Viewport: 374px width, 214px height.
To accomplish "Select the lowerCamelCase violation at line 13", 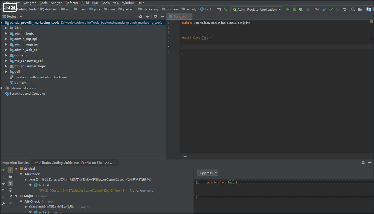I will tap(82, 191).
